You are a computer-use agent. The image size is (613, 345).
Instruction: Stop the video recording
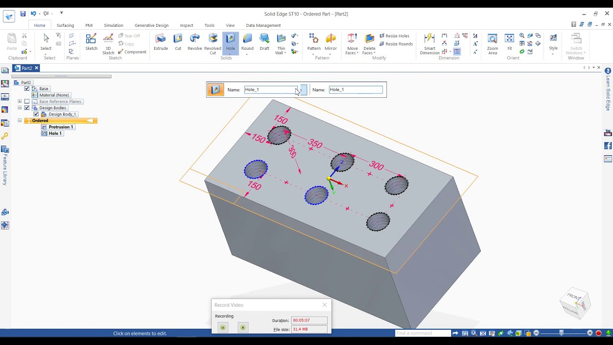click(243, 327)
